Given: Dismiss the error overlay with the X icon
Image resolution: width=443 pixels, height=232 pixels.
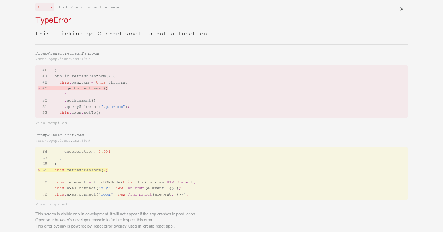Looking at the screenshot, I should click(402, 9).
